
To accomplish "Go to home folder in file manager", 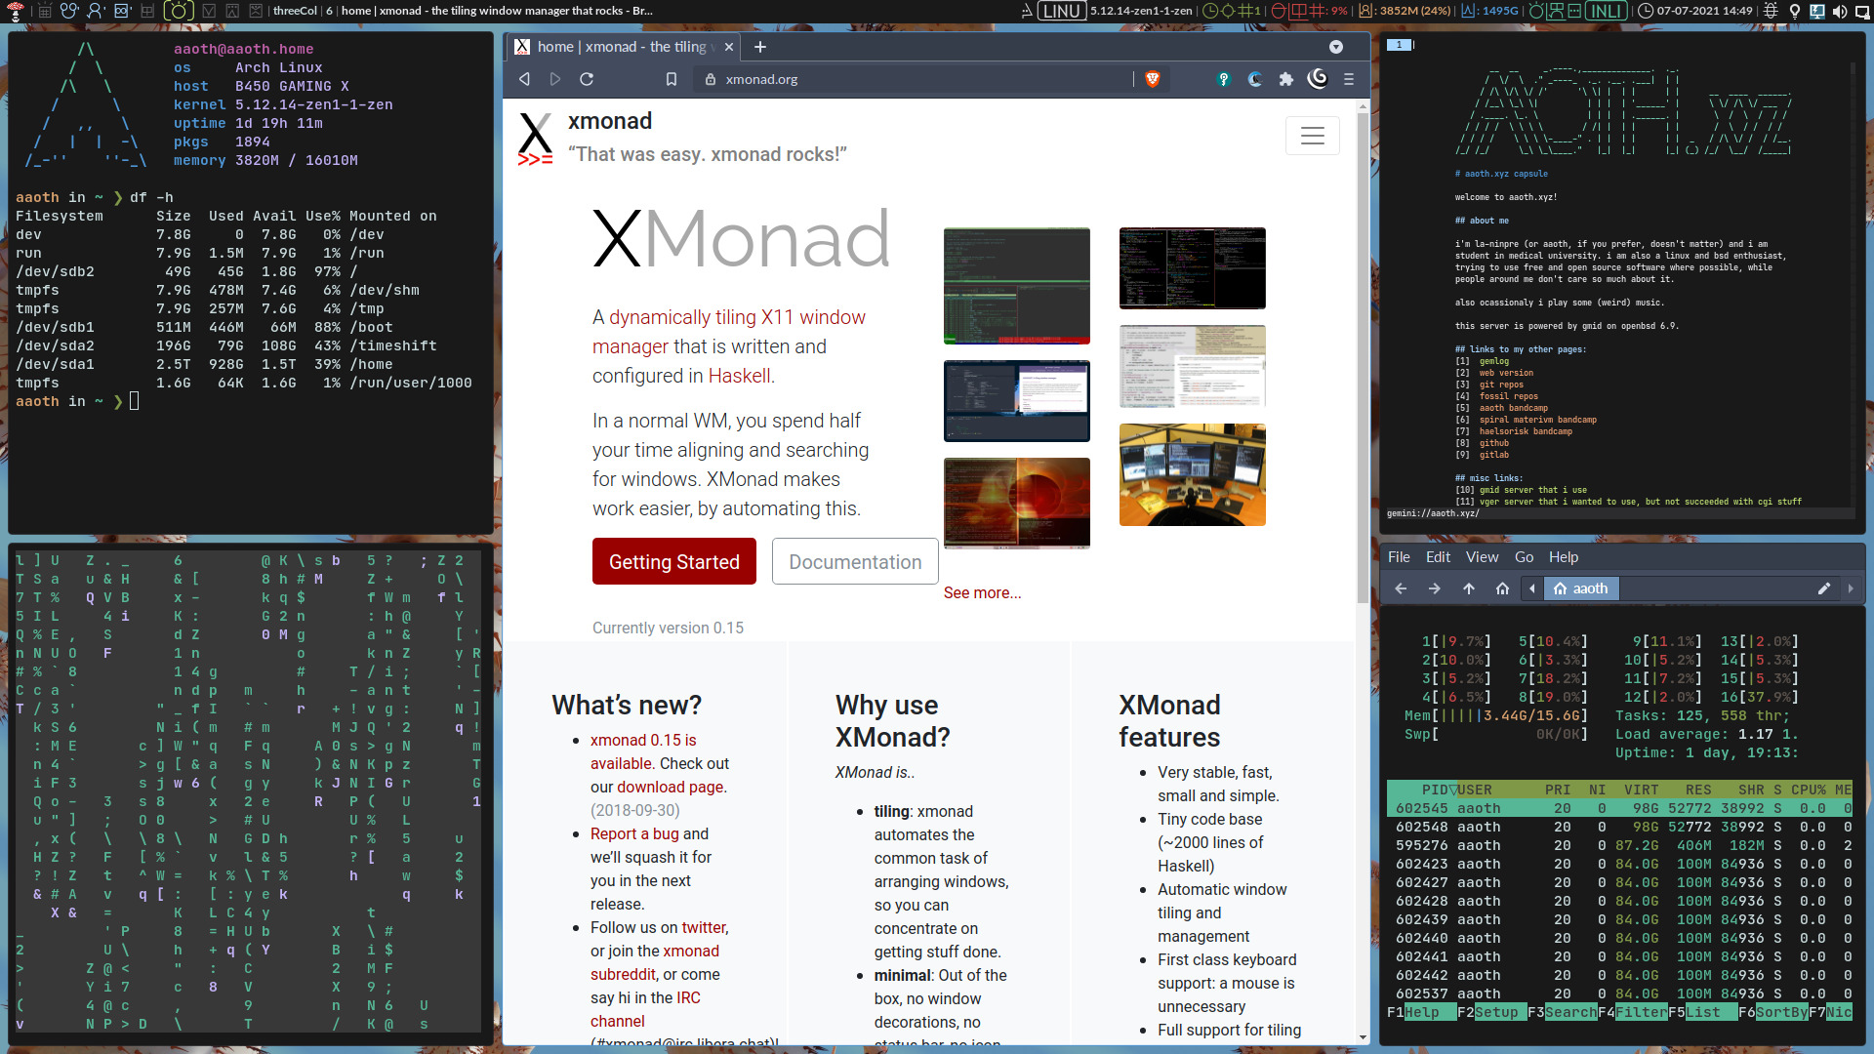I will coord(1502,588).
